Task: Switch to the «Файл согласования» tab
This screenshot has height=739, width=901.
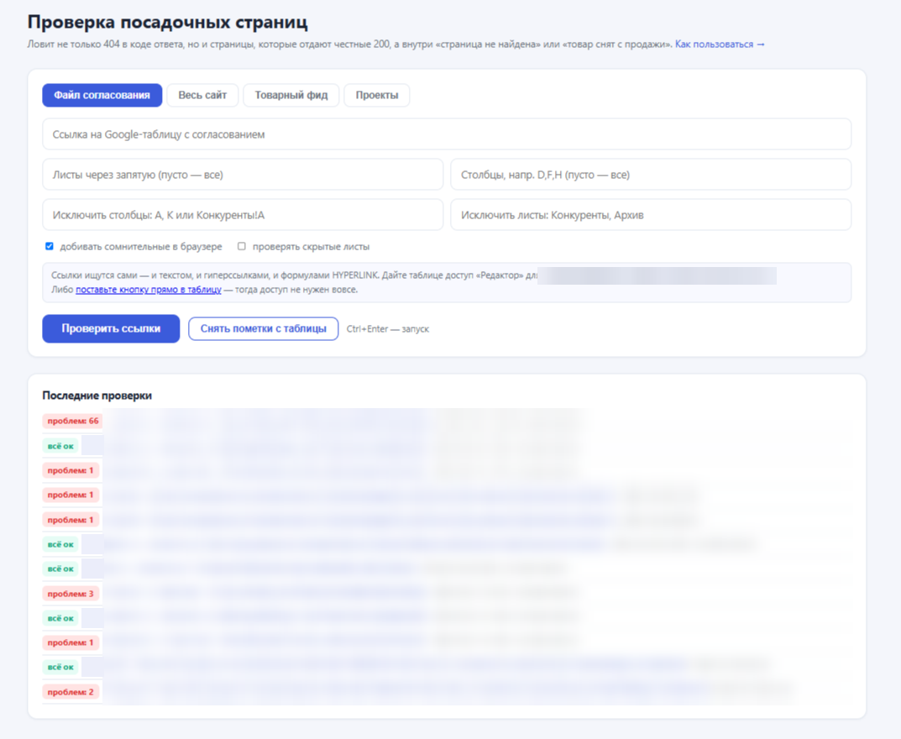Action: pyautogui.click(x=102, y=96)
